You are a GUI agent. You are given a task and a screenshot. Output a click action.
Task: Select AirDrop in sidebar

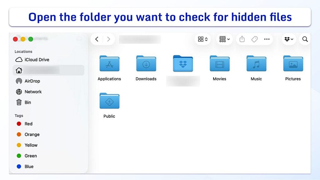point(48,81)
